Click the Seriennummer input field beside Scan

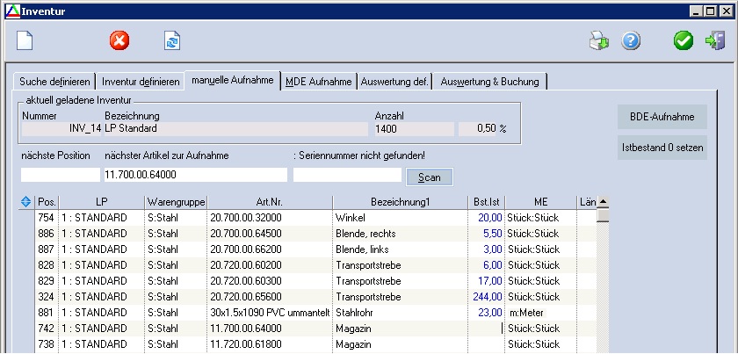347,176
